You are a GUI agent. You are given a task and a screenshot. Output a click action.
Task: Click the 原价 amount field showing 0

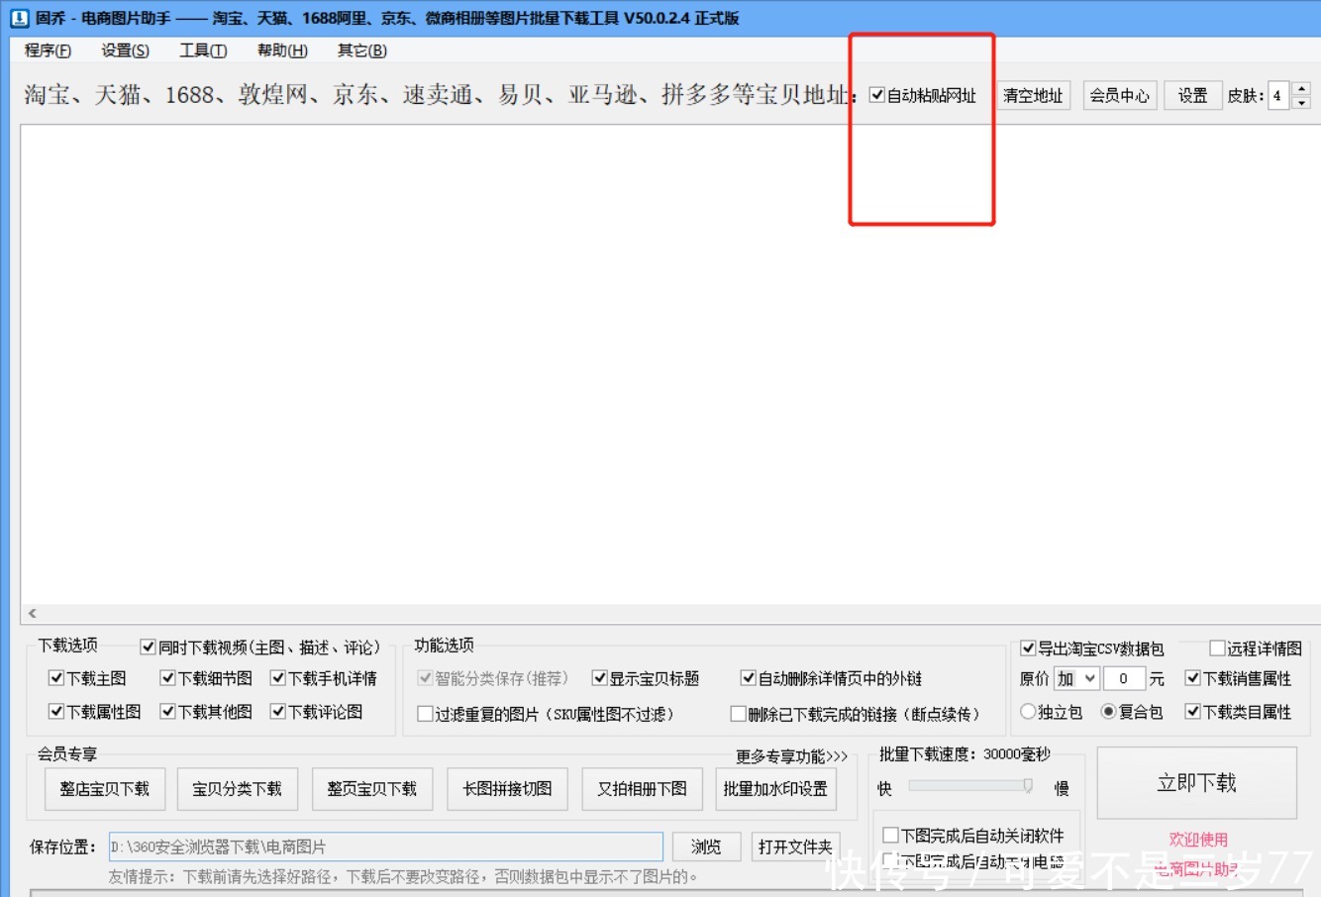(1125, 678)
